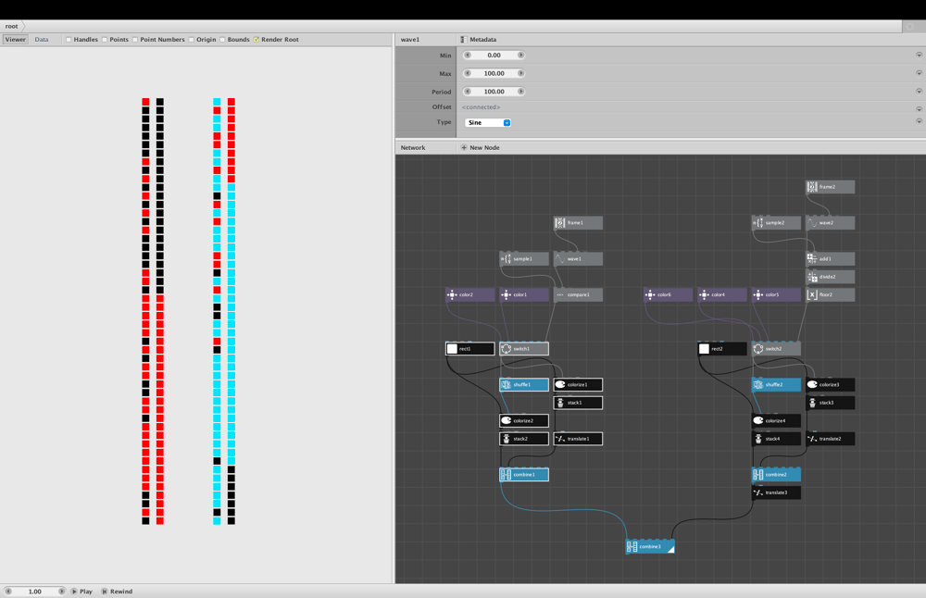Open the Min parameter options arrow

919,55
